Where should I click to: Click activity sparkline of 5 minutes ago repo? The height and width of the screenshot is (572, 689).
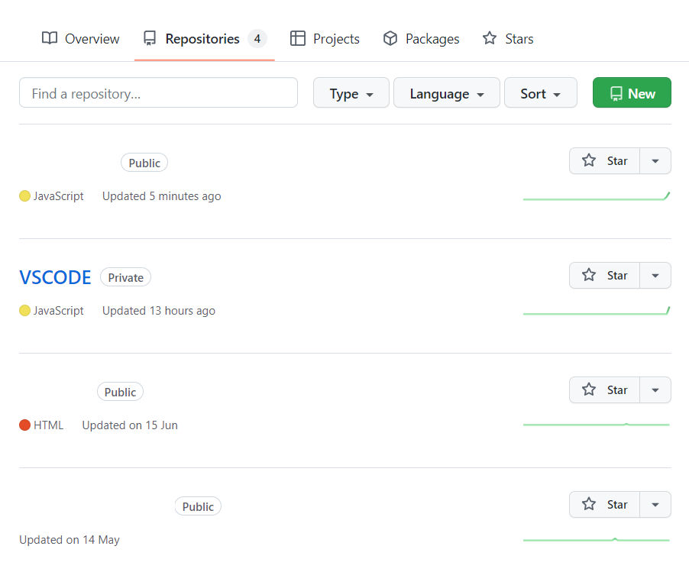click(597, 196)
